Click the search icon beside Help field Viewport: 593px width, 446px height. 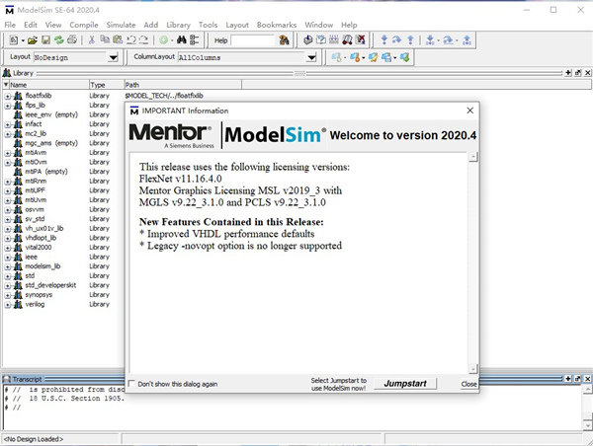285,40
